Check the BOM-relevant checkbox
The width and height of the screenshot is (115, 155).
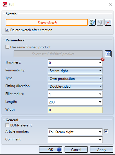click(x=7, y=125)
